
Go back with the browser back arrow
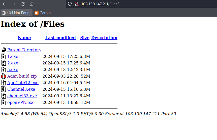[x=5, y=4]
